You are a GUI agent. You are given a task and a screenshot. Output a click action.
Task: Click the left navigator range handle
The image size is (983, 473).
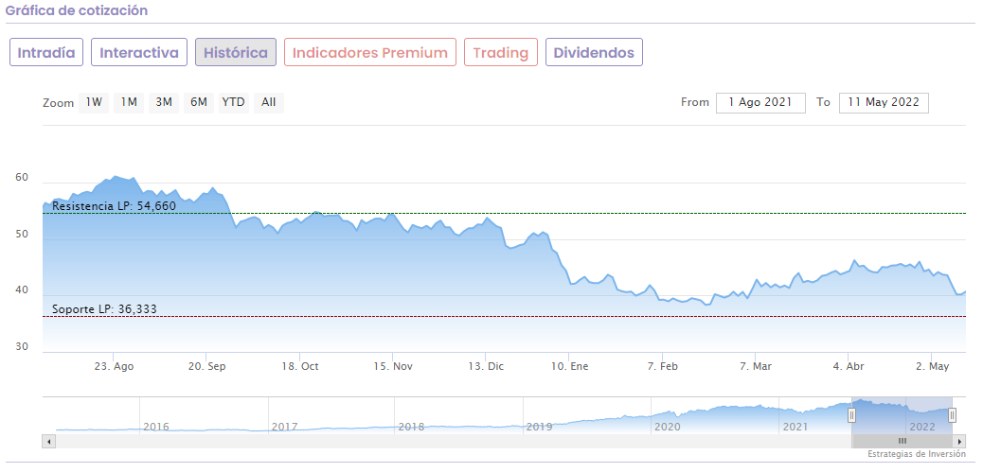[x=851, y=414]
